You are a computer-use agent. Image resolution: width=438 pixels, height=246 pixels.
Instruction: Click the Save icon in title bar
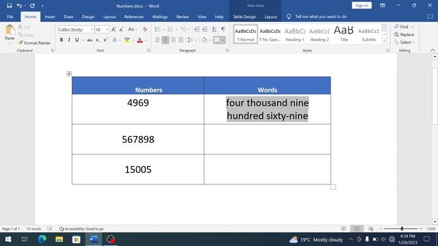pos(9,5)
